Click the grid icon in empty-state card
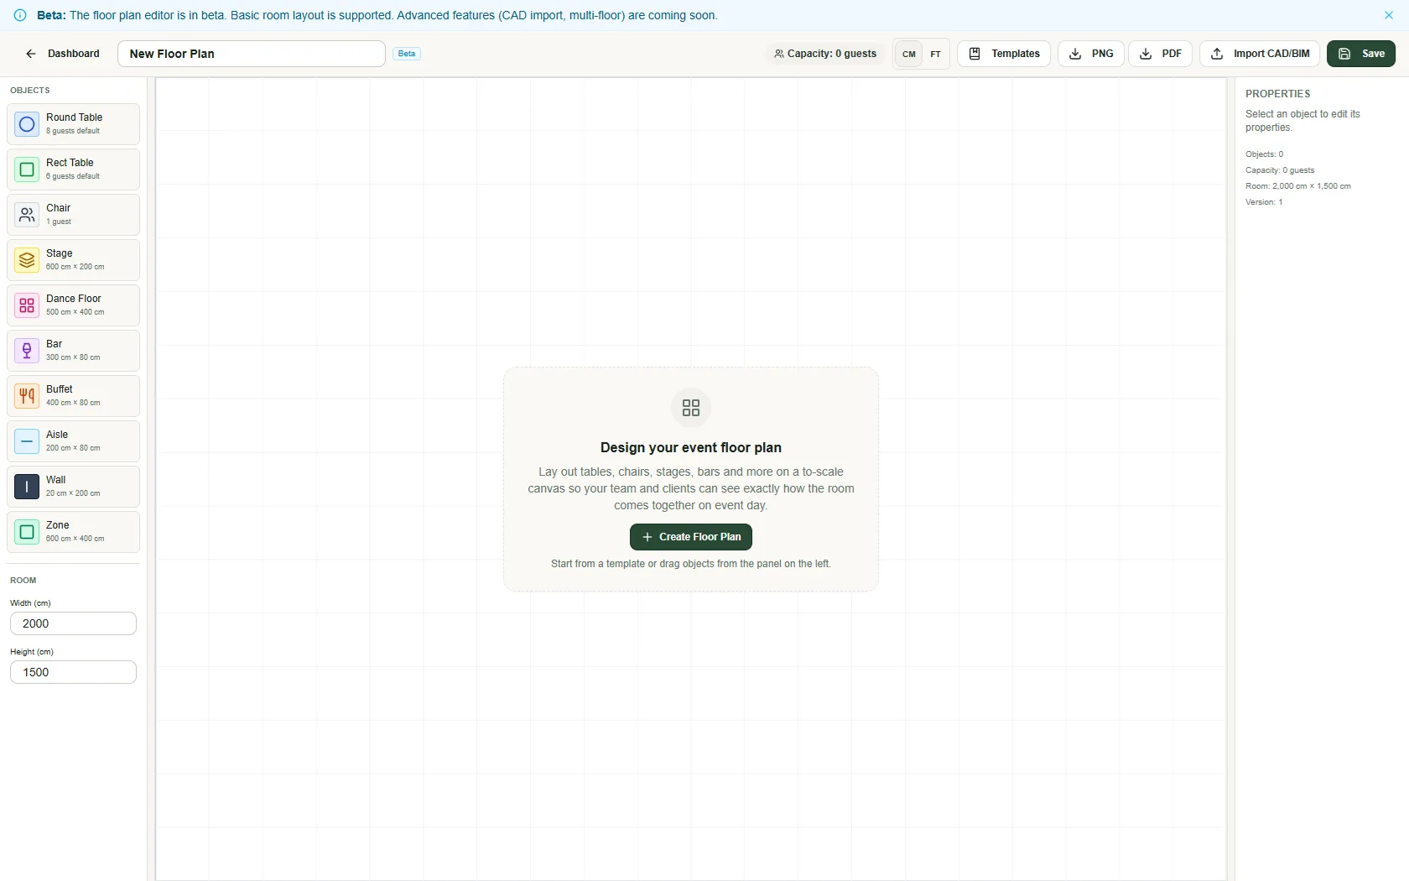Viewport: 1409px width, 881px height. point(691,408)
